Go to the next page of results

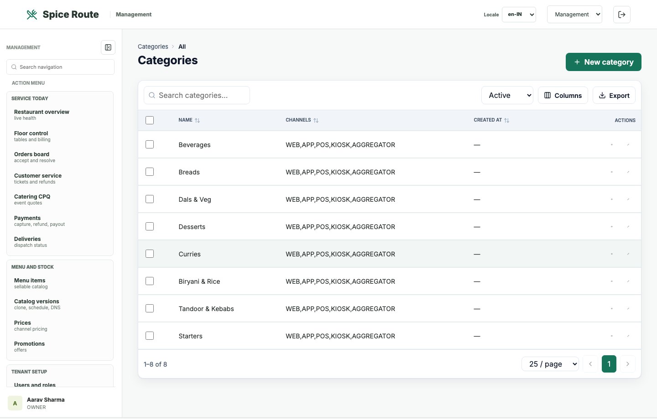628,364
